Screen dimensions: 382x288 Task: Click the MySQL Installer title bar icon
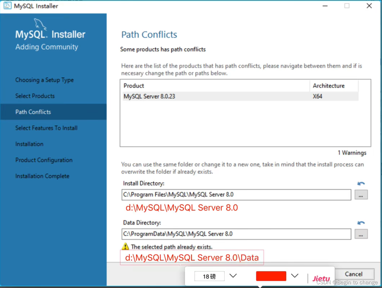point(7,6)
